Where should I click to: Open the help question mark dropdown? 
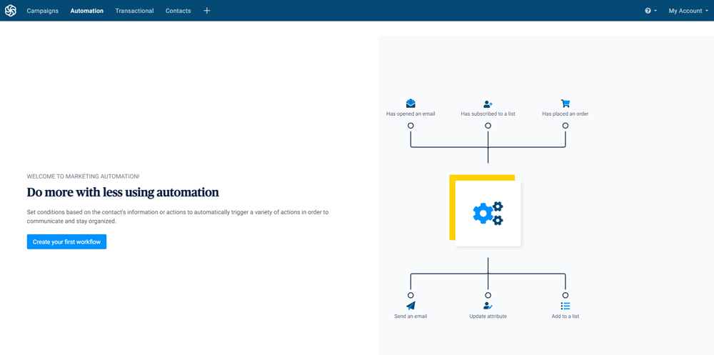coord(650,11)
